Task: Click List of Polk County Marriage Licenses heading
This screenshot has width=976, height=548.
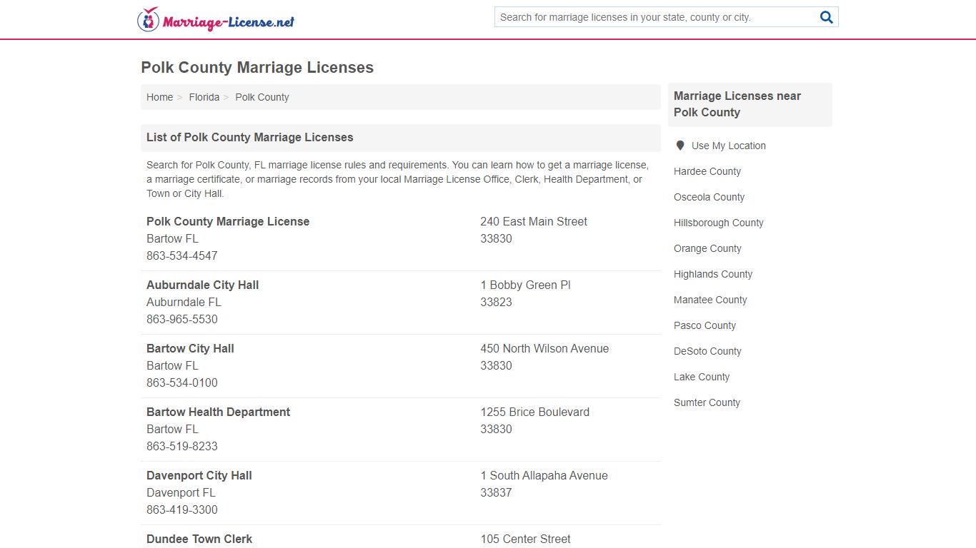Action: [x=249, y=137]
